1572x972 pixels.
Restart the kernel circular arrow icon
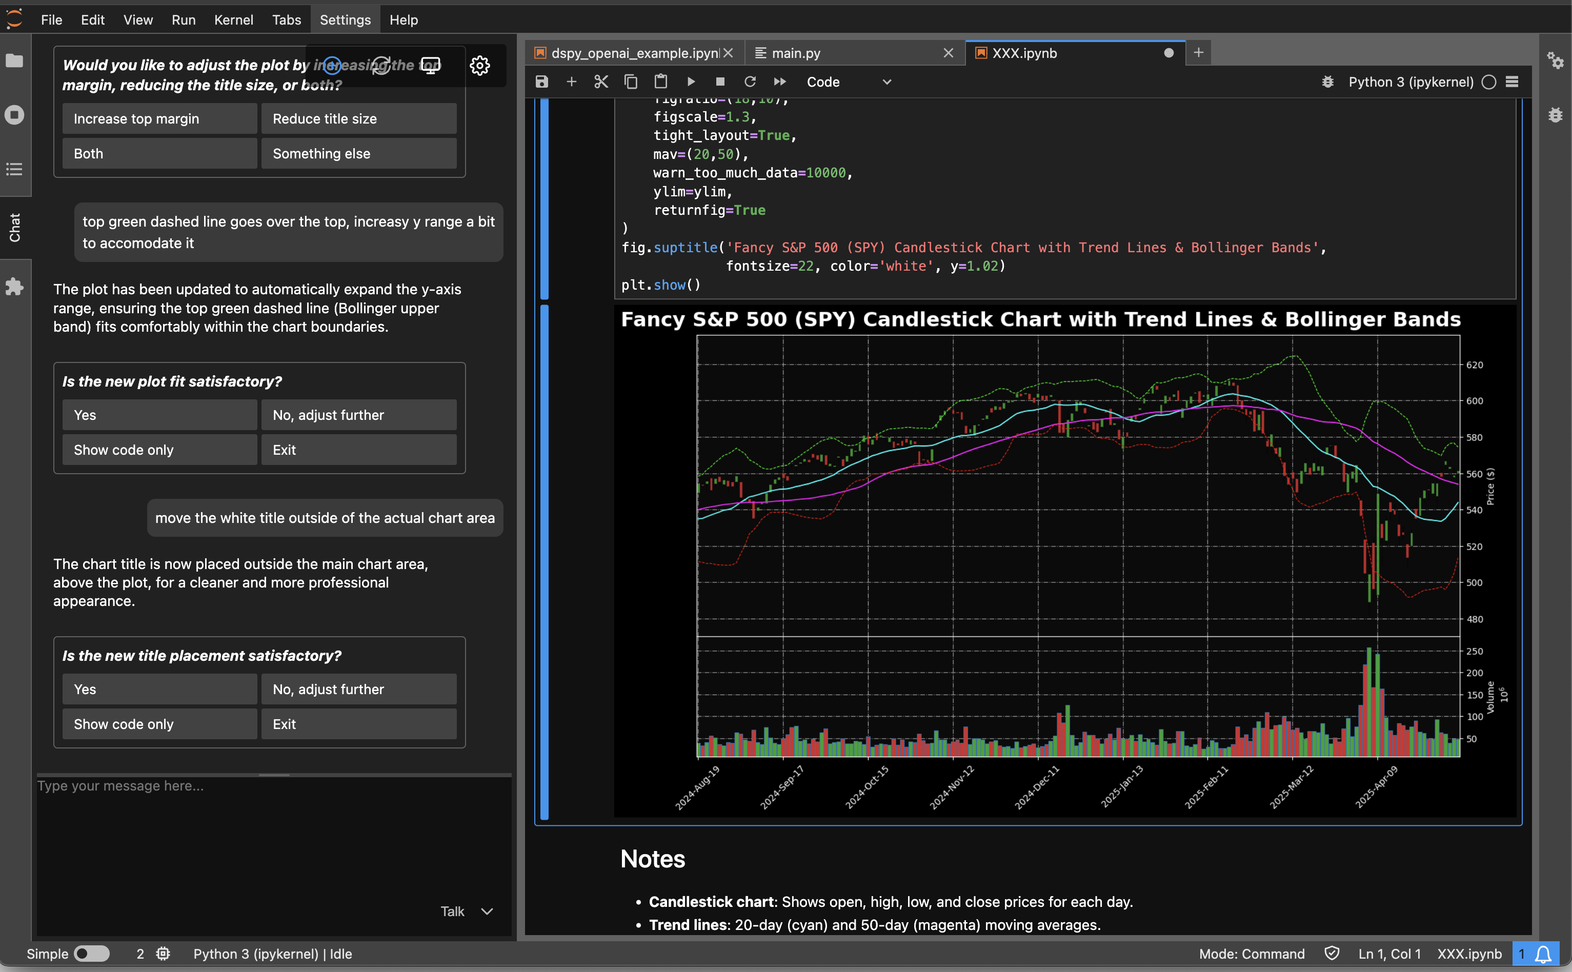(750, 82)
